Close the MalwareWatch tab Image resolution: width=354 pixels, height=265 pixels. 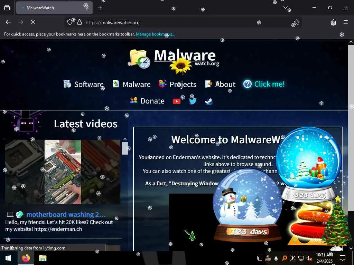pos(87,8)
